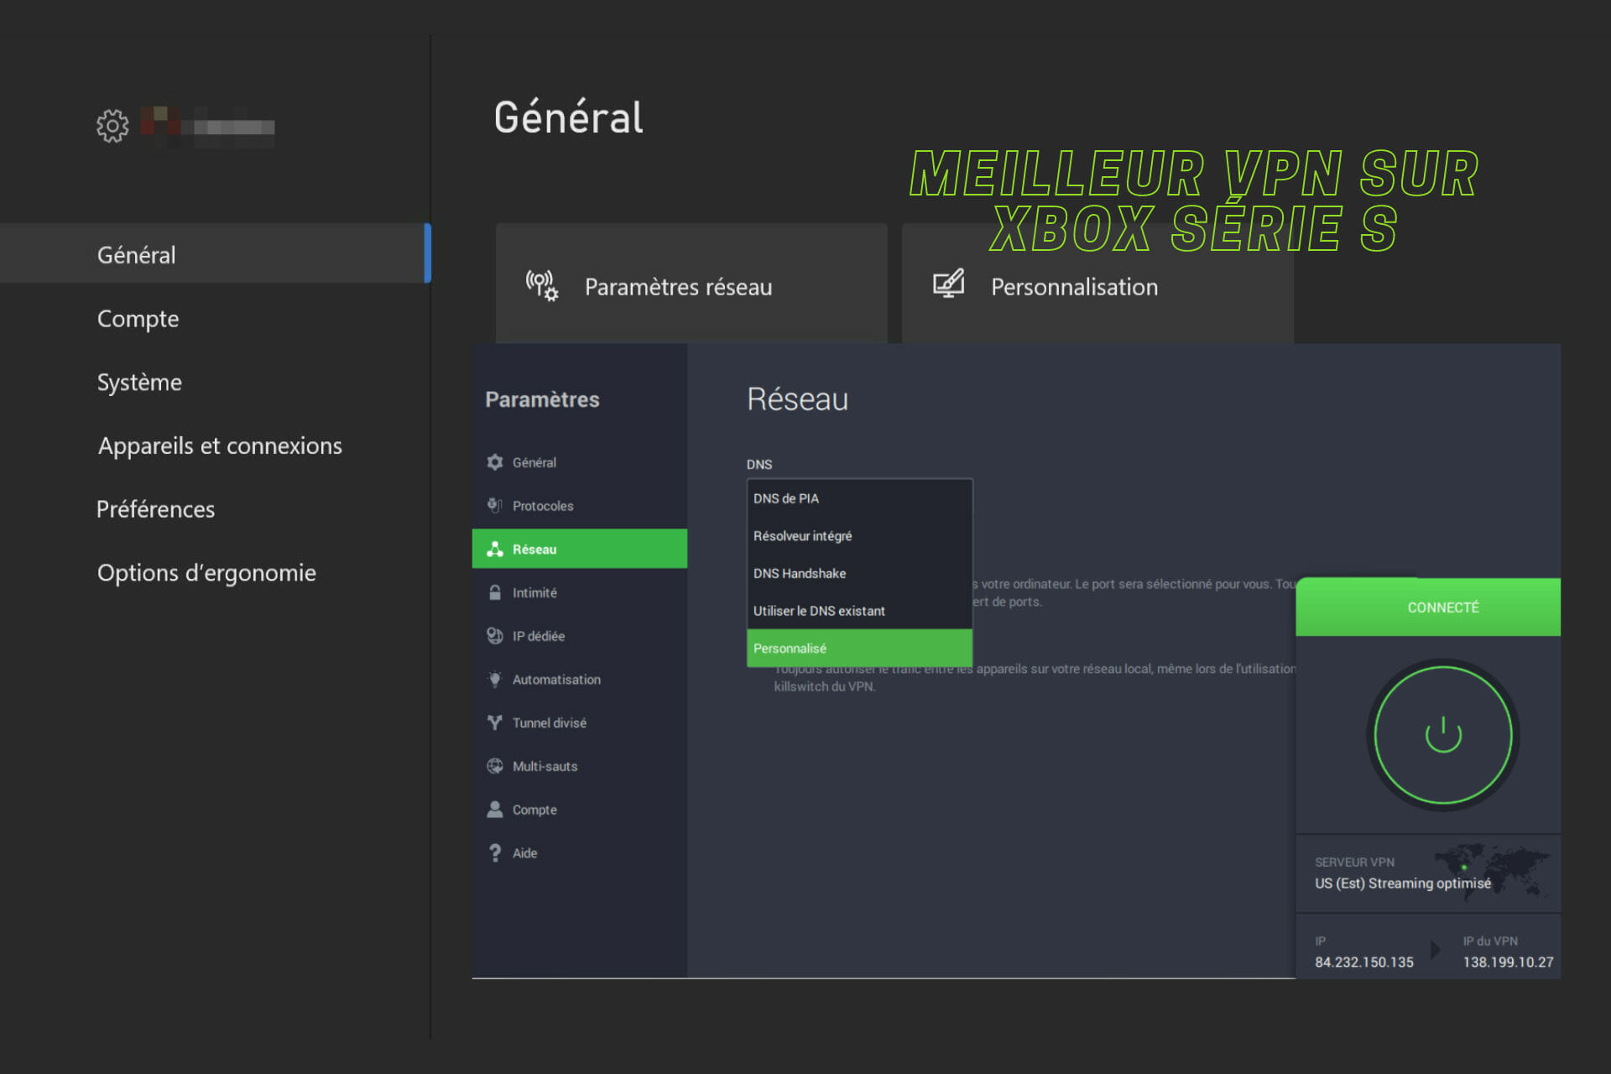The width and height of the screenshot is (1611, 1074).
Task: Click the Réseau network nodes icon
Action: [495, 549]
